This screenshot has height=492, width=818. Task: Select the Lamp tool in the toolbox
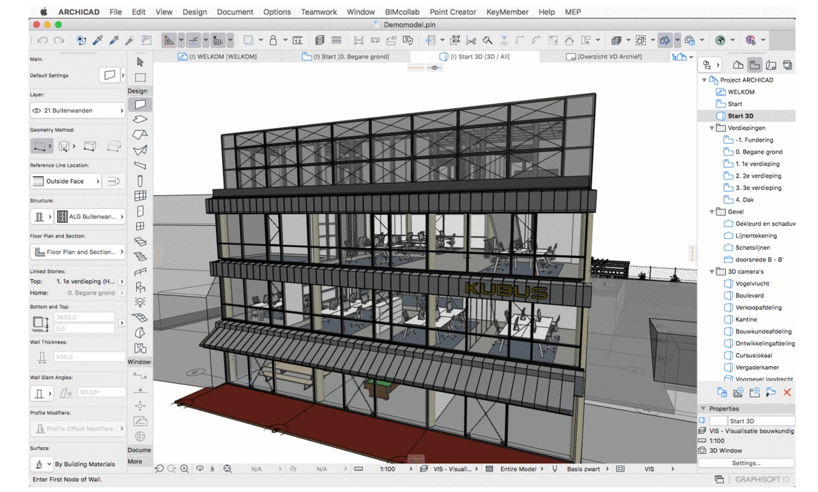point(140,302)
